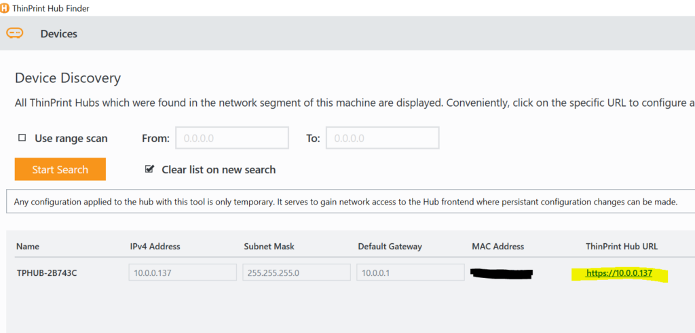This screenshot has width=695, height=333.
Task: Click the Device Discovery heading
Action: [x=68, y=78]
